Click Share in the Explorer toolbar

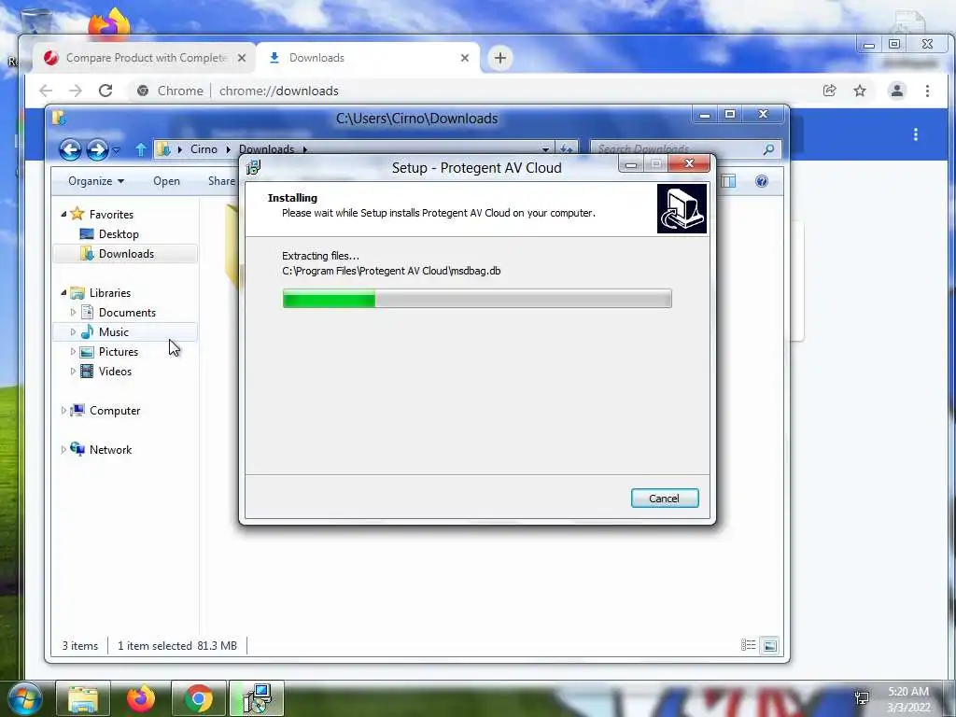(x=221, y=181)
